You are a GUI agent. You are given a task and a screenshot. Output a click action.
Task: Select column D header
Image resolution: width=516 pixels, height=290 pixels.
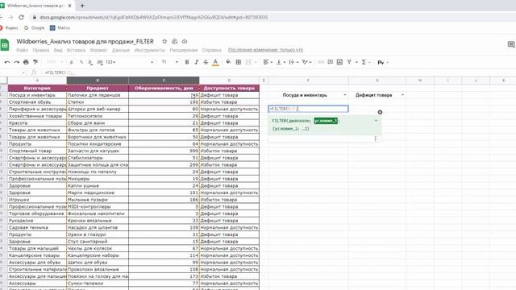229,81
